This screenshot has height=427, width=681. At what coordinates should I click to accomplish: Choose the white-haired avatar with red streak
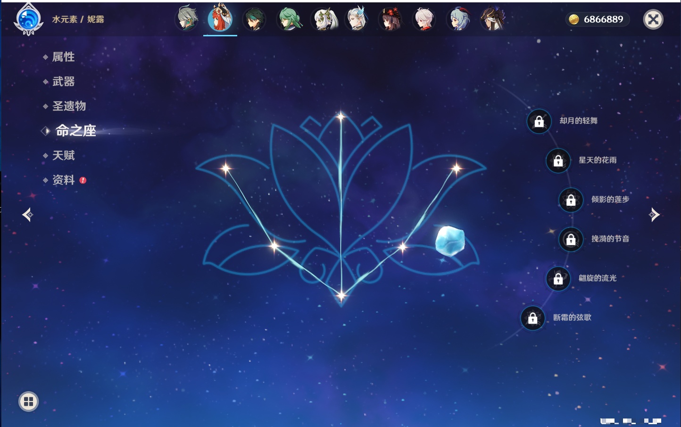click(x=424, y=19)
